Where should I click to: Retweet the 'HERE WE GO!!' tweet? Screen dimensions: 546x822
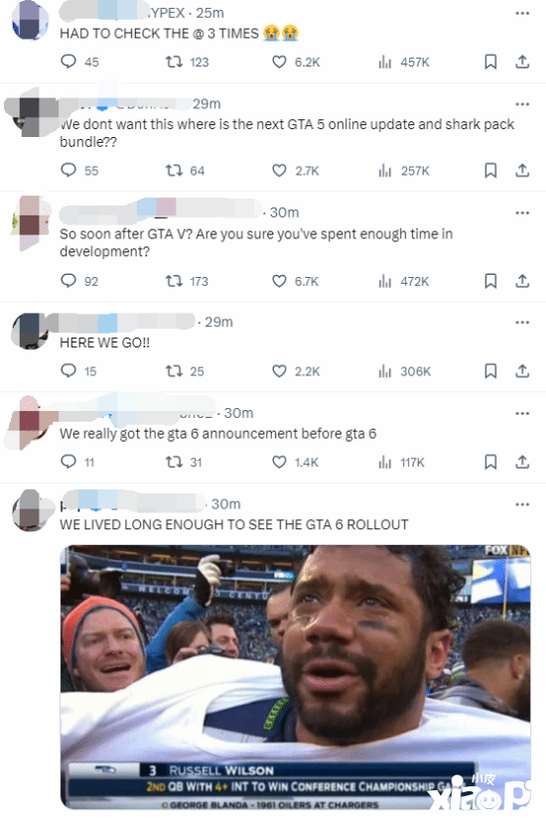click(174, 371)
